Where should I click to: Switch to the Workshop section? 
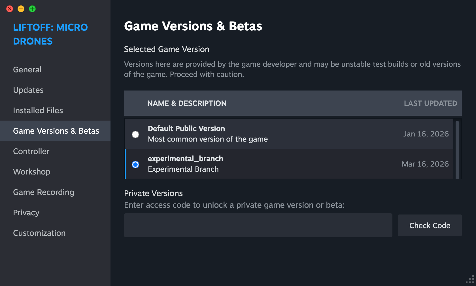click(32, 172)
